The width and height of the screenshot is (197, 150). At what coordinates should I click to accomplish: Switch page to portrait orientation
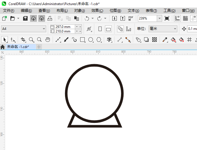tap(100, 29)
